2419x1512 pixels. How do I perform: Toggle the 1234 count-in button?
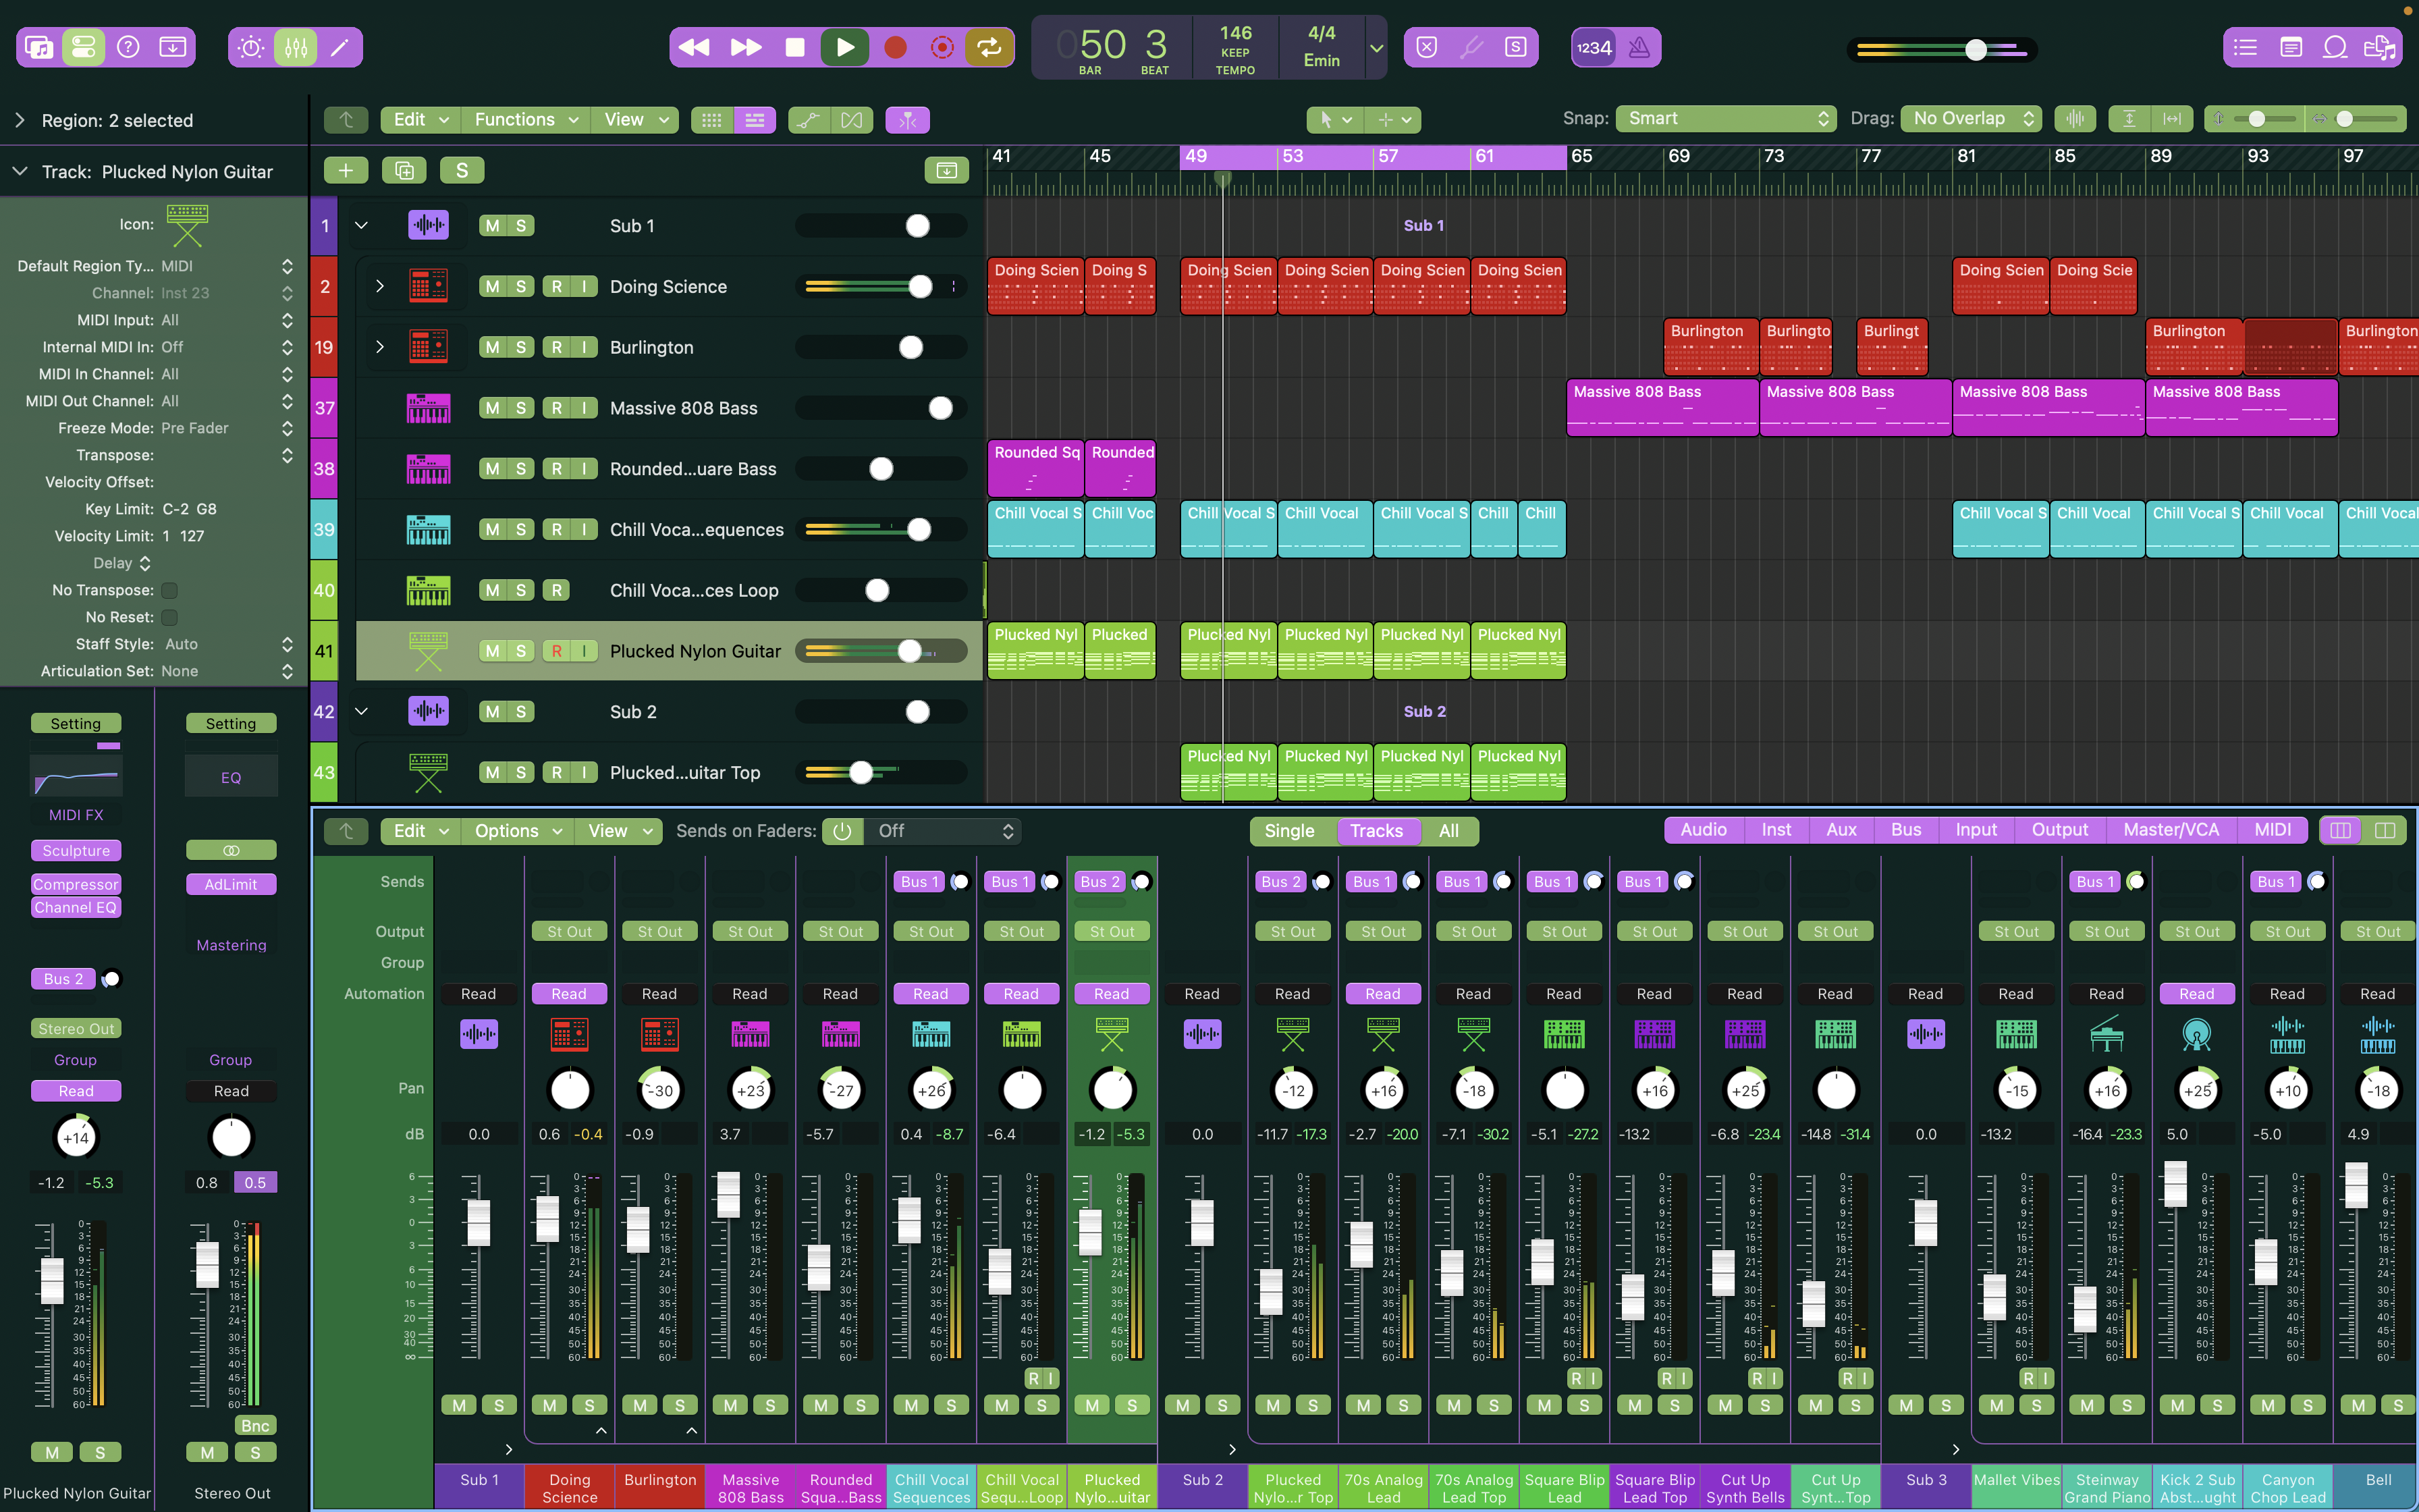point(1594,47)
